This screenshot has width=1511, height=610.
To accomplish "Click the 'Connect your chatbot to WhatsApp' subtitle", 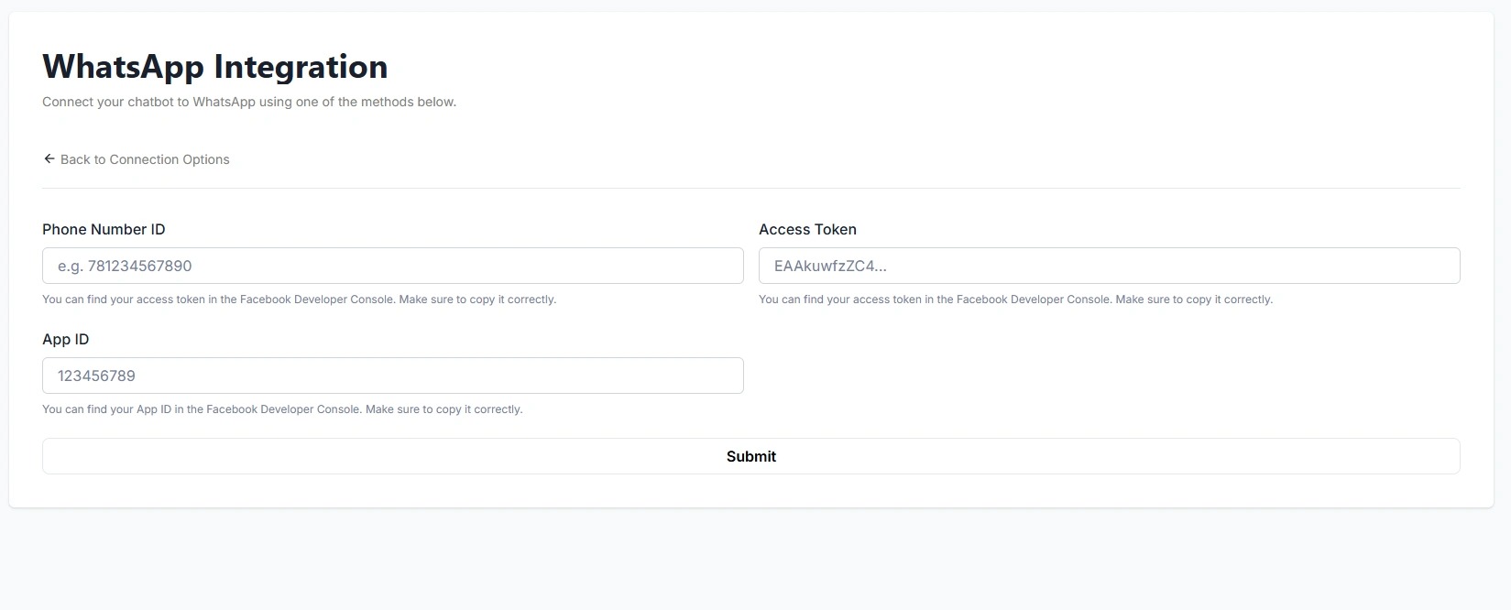I will pos(249,102).
